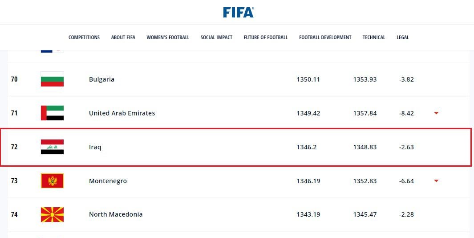Click the Montenegro flag icon
The height and width of the screenshot is (238, 474).
click(53, 181)
